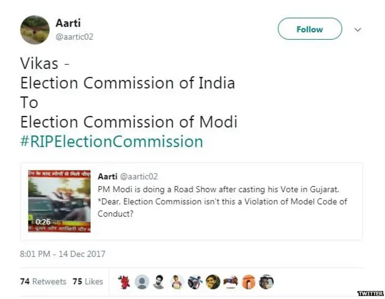Click the "Election Commission of Modi" tweet text
385x299 pixels.
pos(129,122)
